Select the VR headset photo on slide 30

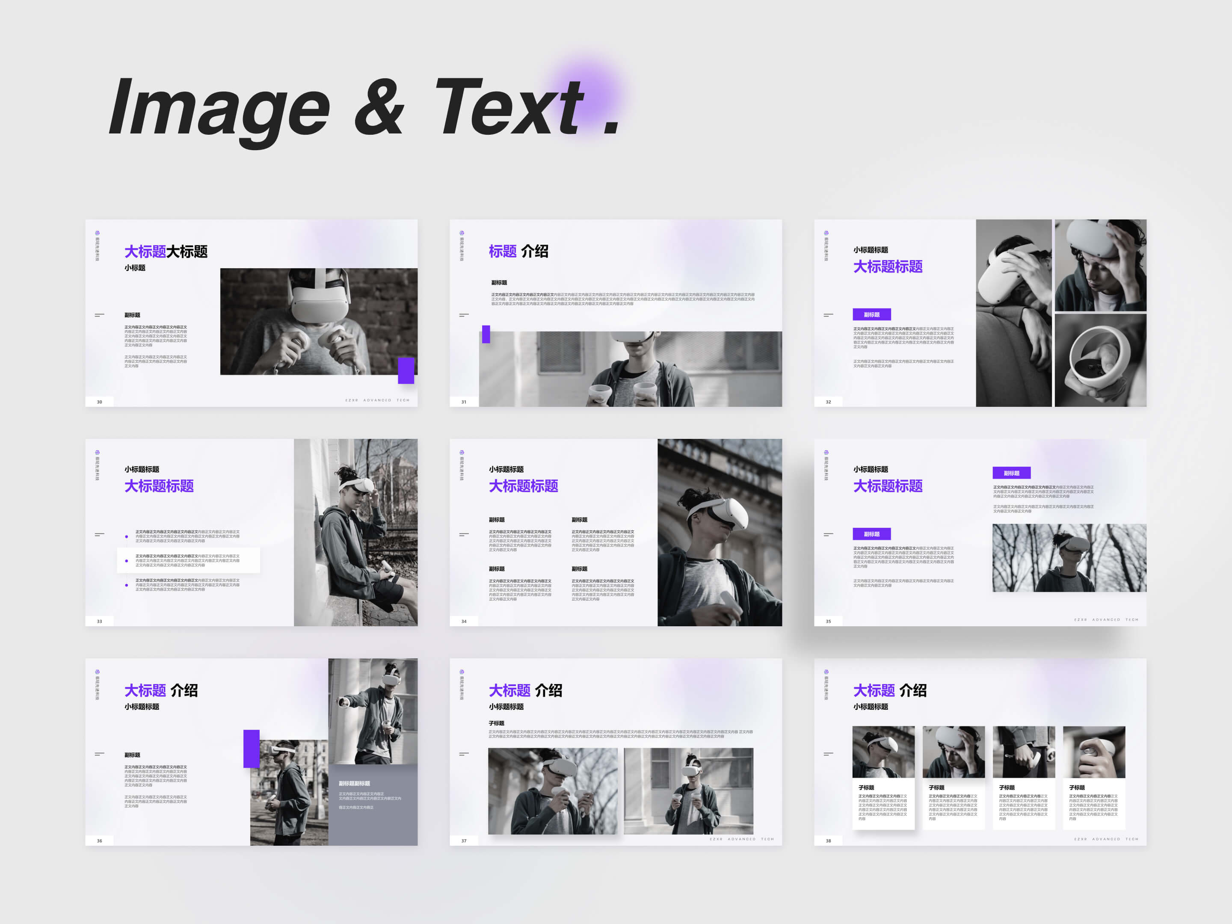tap(319, 321)
